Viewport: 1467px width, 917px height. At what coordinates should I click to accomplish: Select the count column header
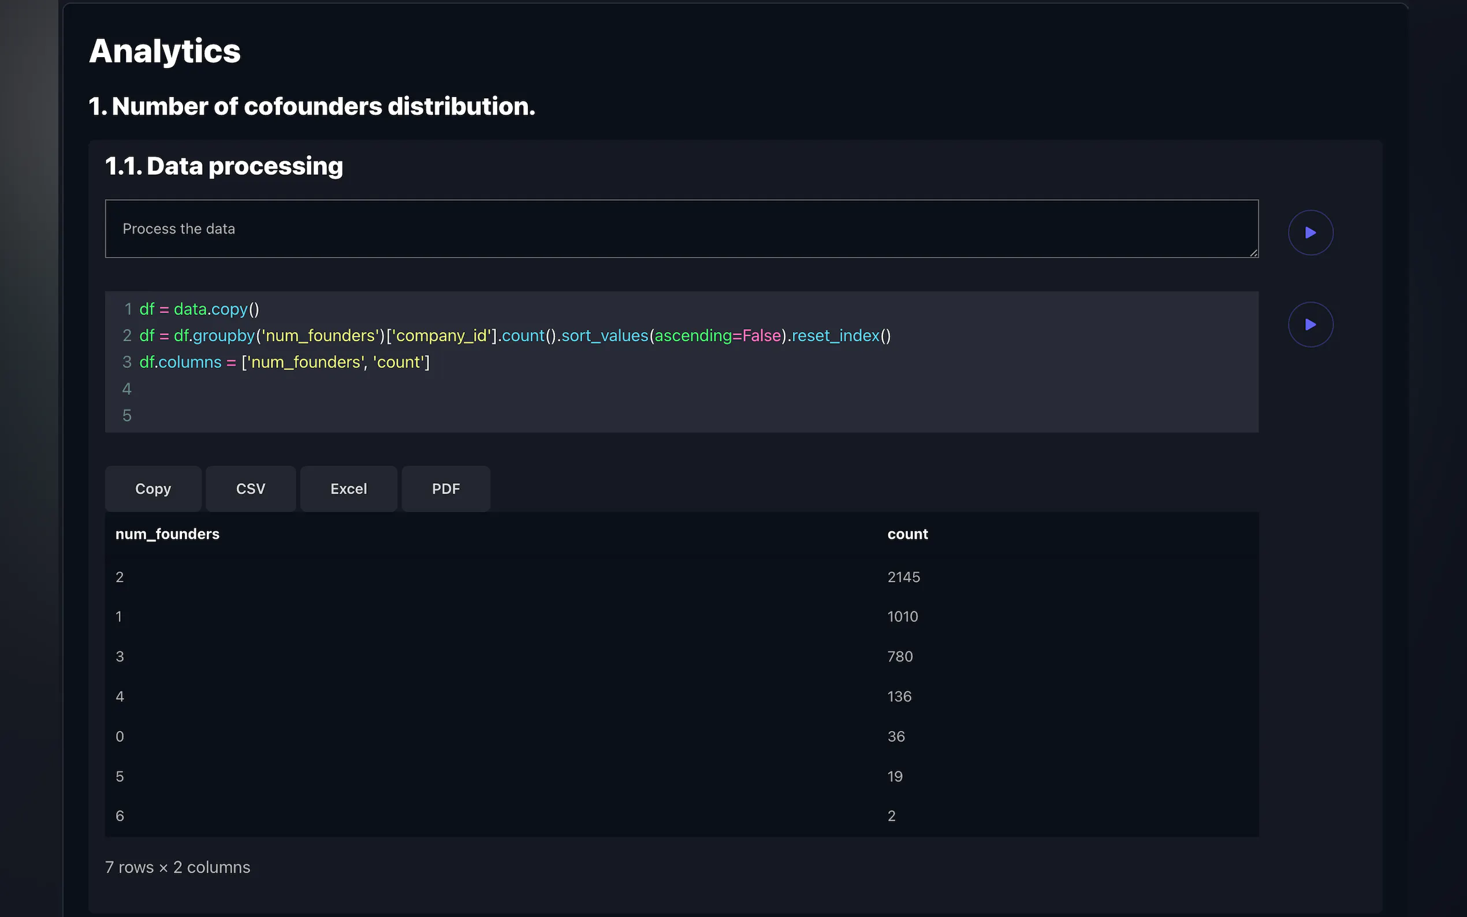pyautogui.click(x=907, y=534)
